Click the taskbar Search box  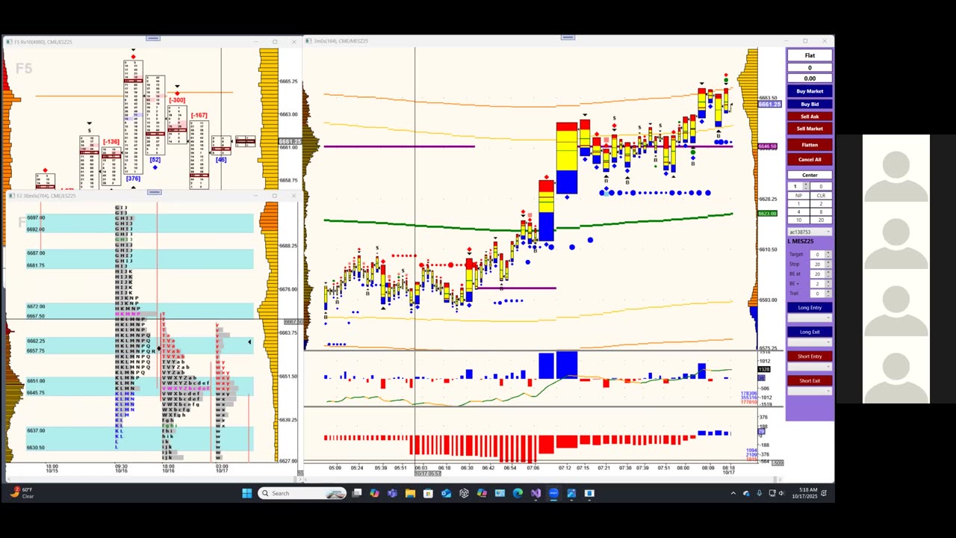[302, 493]
